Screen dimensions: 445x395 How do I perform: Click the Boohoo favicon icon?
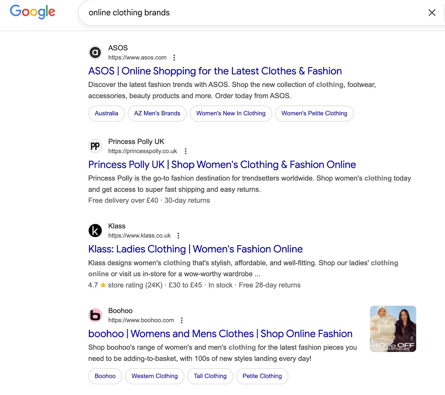tap(95, 315)
